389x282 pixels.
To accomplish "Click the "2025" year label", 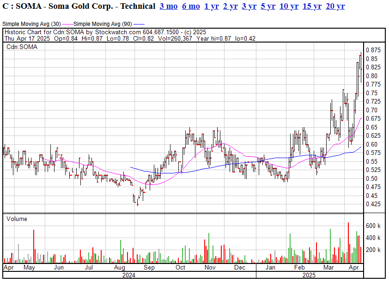I will (309, 275).
